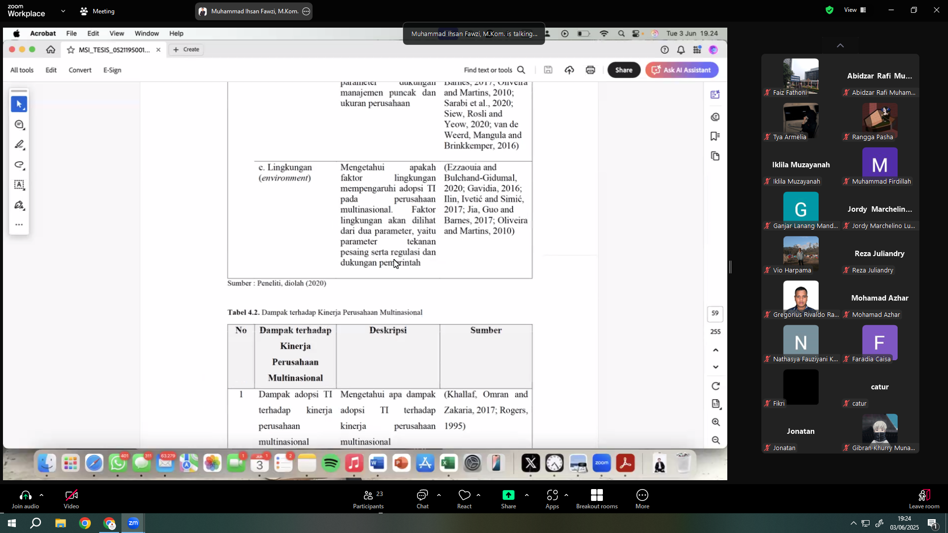
Task: Open the Zoom Participants panel
Action: 368,499
